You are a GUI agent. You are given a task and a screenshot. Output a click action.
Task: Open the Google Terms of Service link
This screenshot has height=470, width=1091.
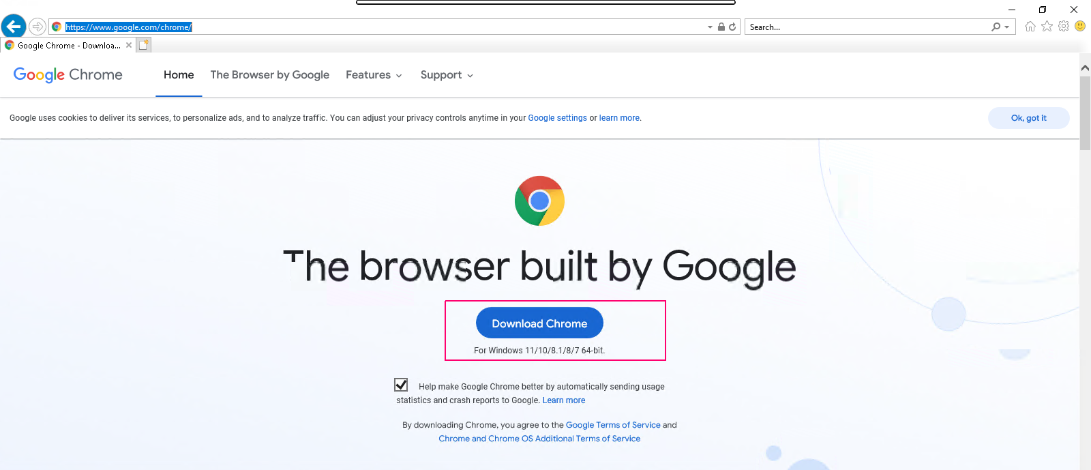(x=613, y=425)
